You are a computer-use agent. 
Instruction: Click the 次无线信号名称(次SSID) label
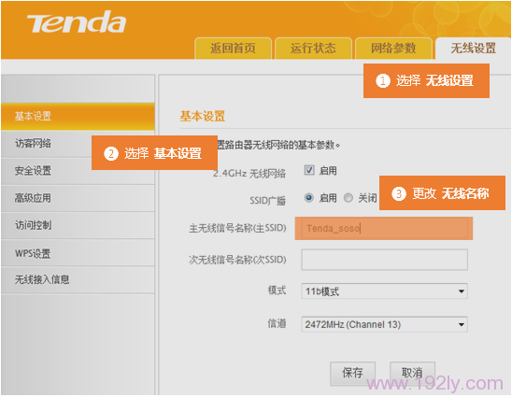pyautogui.click(x=237, y=260)
